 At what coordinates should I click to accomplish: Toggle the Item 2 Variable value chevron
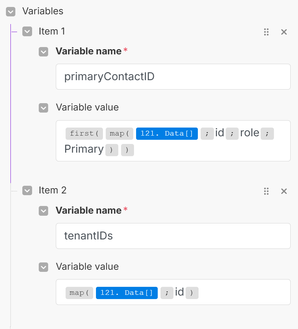tap(44, 267)
